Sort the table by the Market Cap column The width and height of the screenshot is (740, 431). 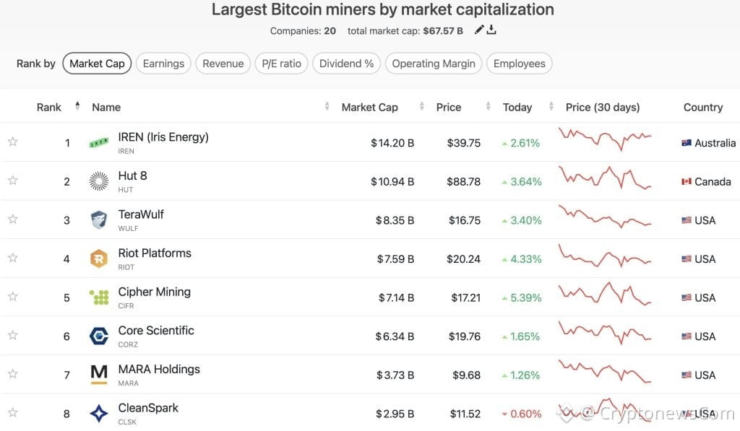369,108
